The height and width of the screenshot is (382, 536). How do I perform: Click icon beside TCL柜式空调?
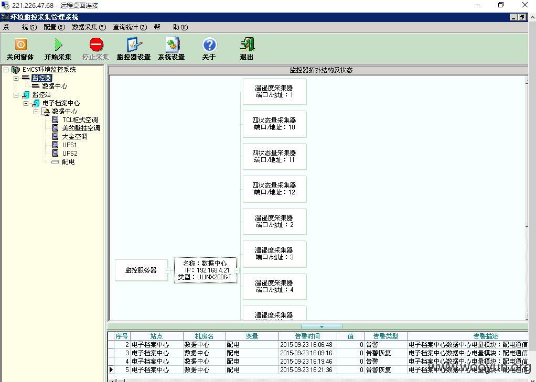tap(55, 119)
